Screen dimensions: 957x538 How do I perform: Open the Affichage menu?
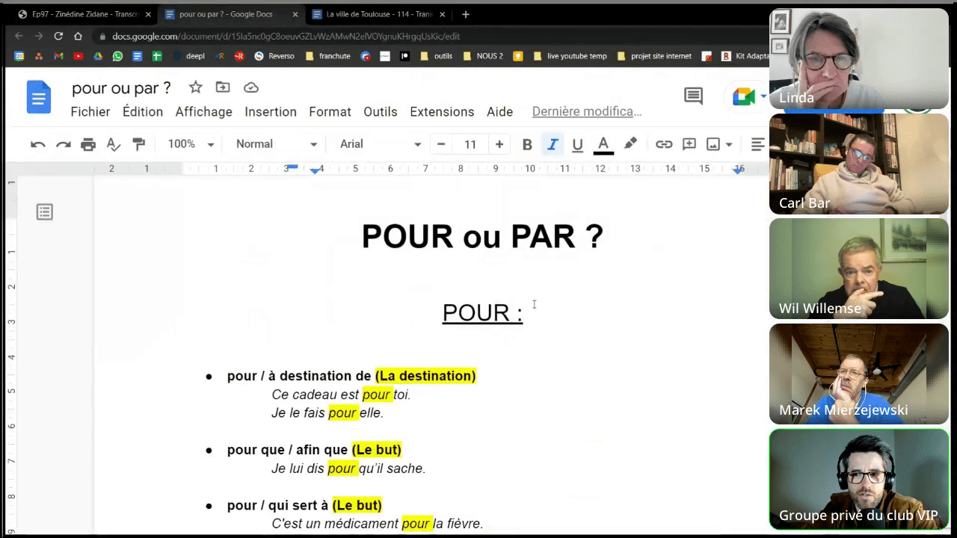tap(204, 111)
